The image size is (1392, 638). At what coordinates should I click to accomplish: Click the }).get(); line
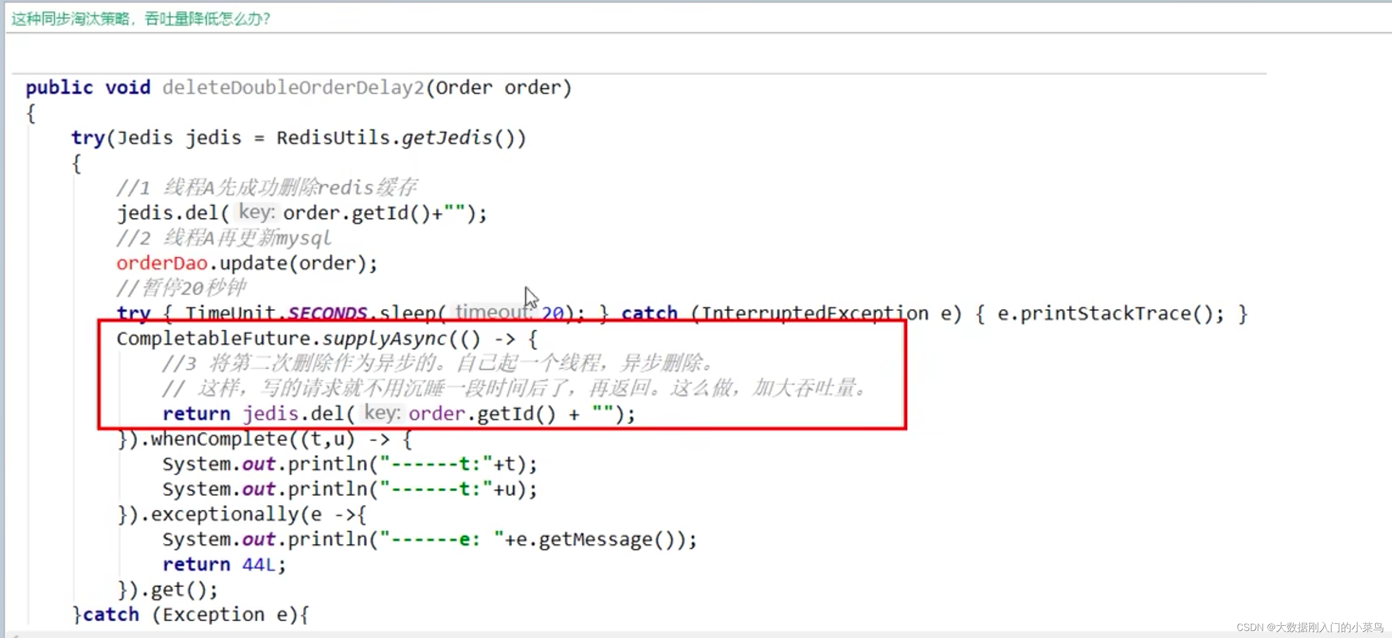tap(168, 589)
